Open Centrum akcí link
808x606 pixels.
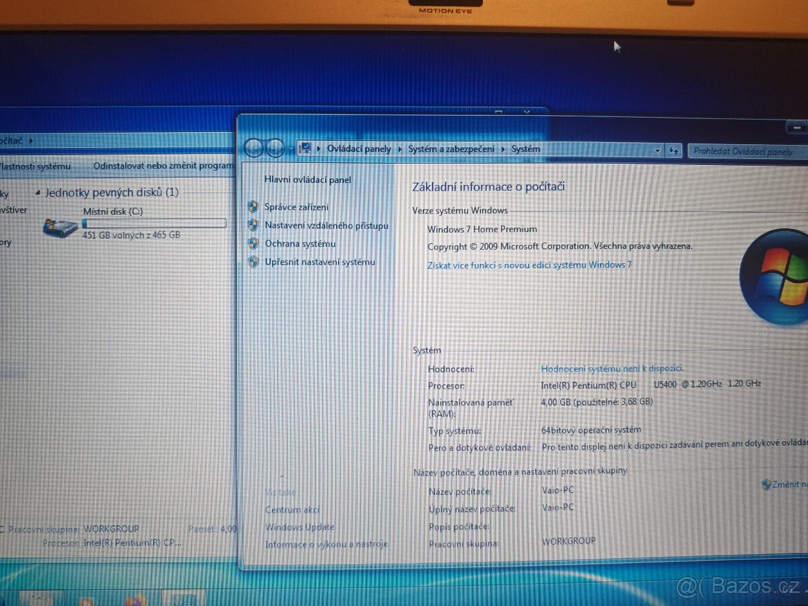(x=292, y=510)
